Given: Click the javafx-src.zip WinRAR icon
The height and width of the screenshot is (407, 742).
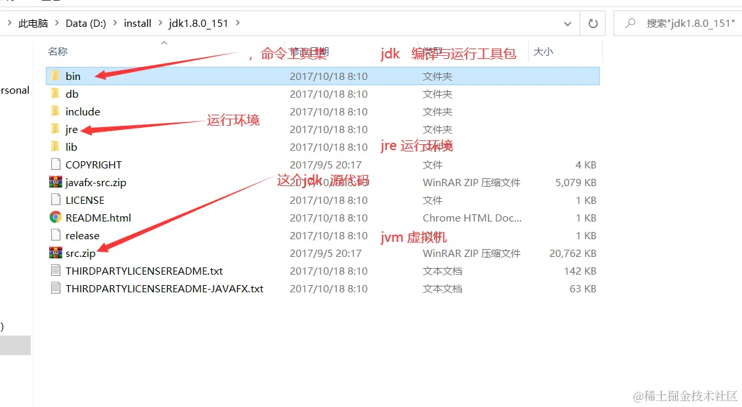Looking at the screenshot, I should tap(55, 182).
